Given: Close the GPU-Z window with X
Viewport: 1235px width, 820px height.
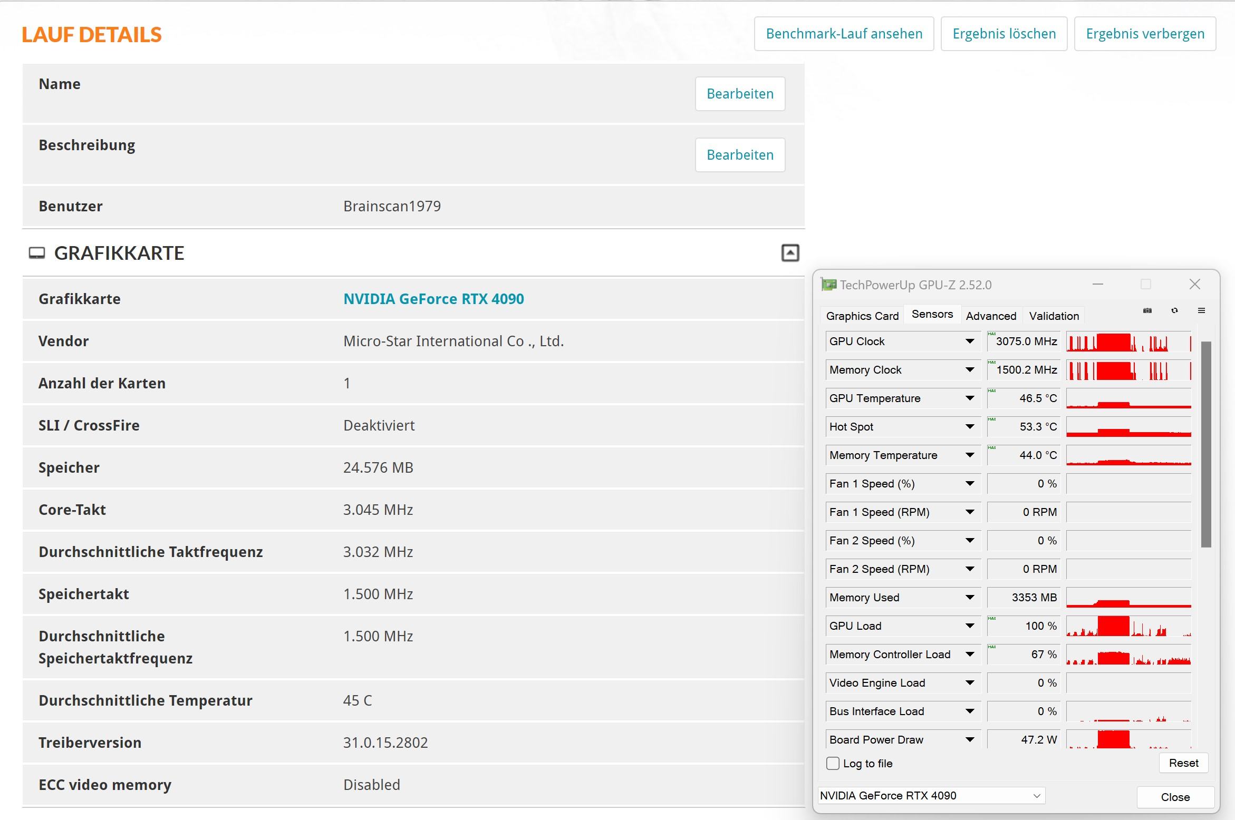Looking at the screenshot, I should click(1194, 285).
